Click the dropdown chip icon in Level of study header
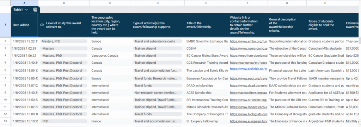361x127 pixels. click(x=42, y=25)
